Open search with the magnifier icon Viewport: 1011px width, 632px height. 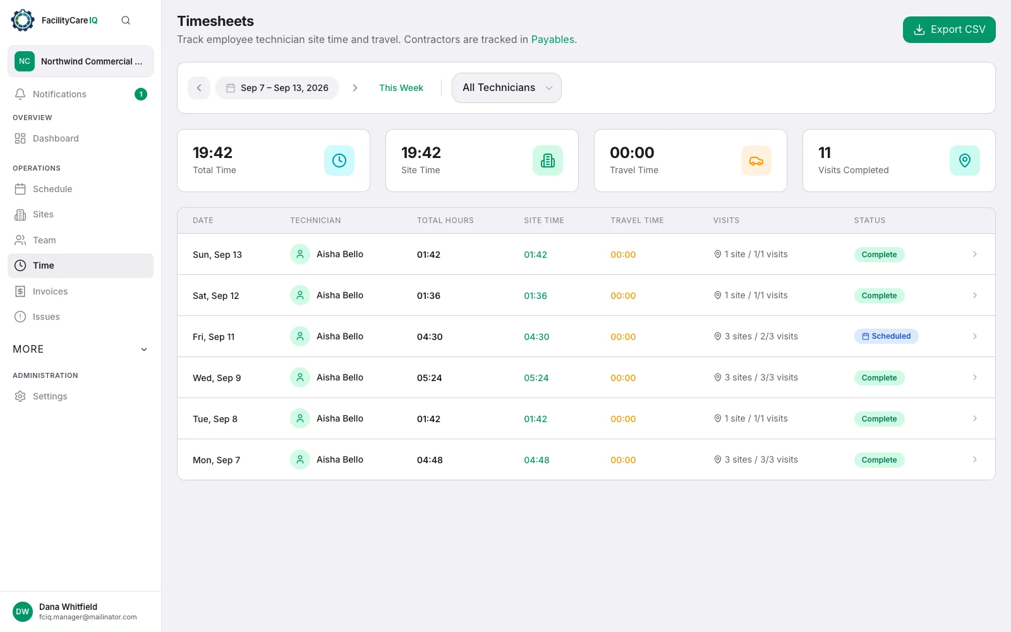point(126,20)
